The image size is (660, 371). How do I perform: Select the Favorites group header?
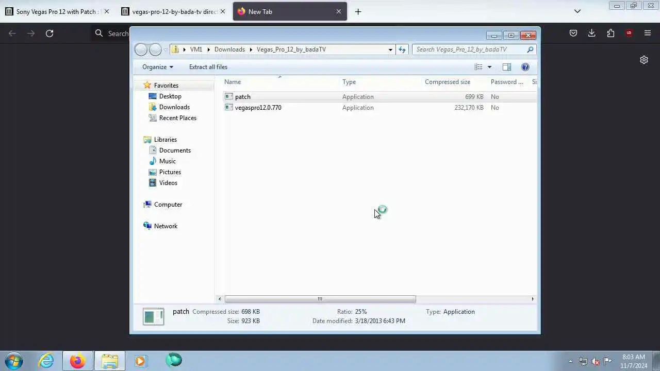pos(166,86)
